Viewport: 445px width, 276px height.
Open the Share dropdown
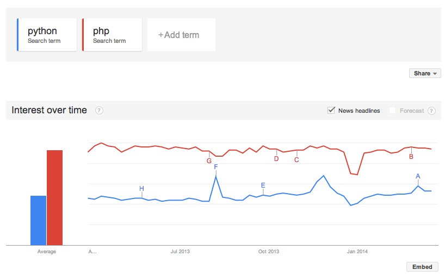click(x=425, y=73)
